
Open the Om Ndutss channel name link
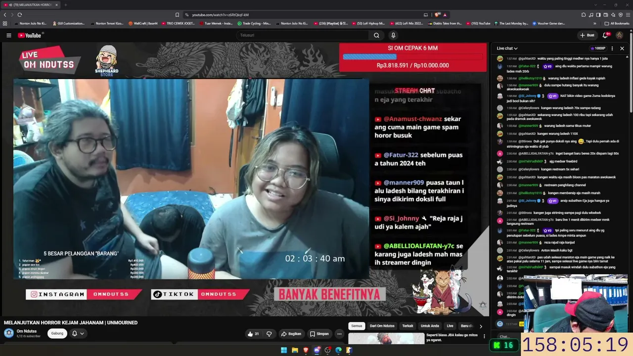click(27, 331)
